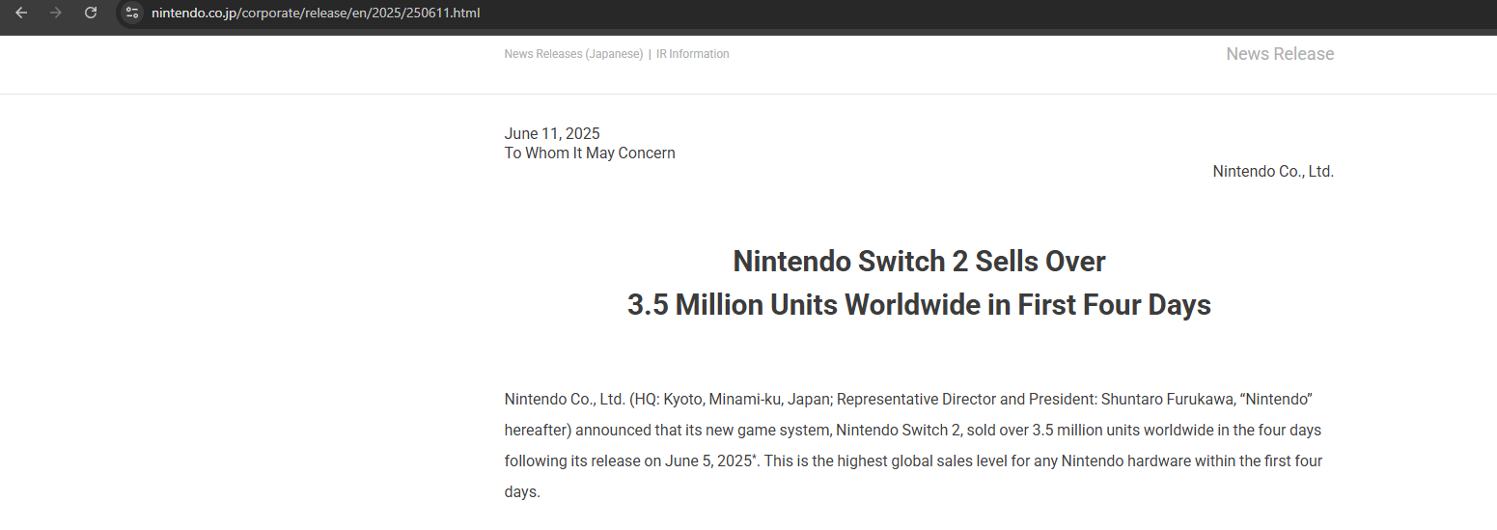1497x530 pixels.
Task: Click headline line 3.5 Million Units Worldwide
Action: click(x=919, y=305)
